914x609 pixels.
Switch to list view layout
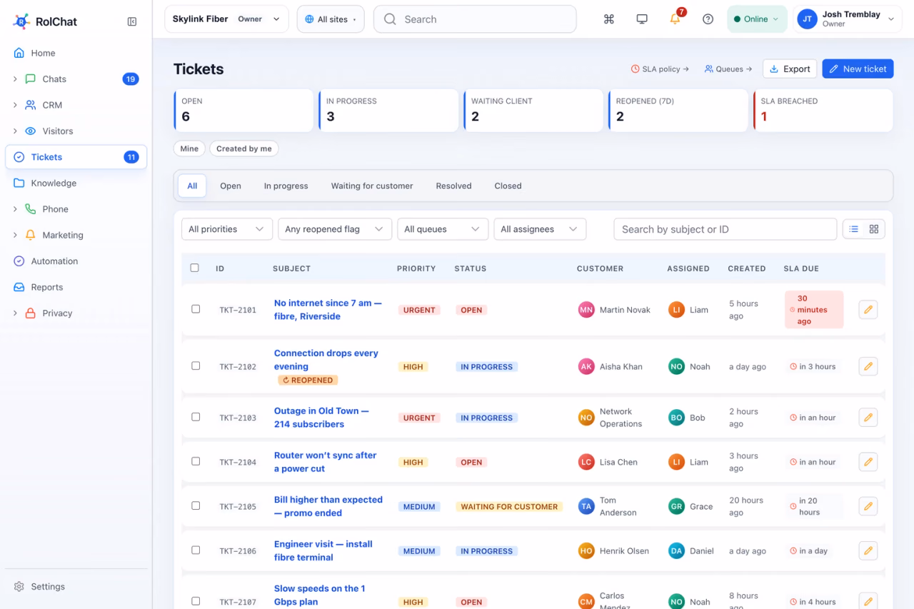point(854,229)
